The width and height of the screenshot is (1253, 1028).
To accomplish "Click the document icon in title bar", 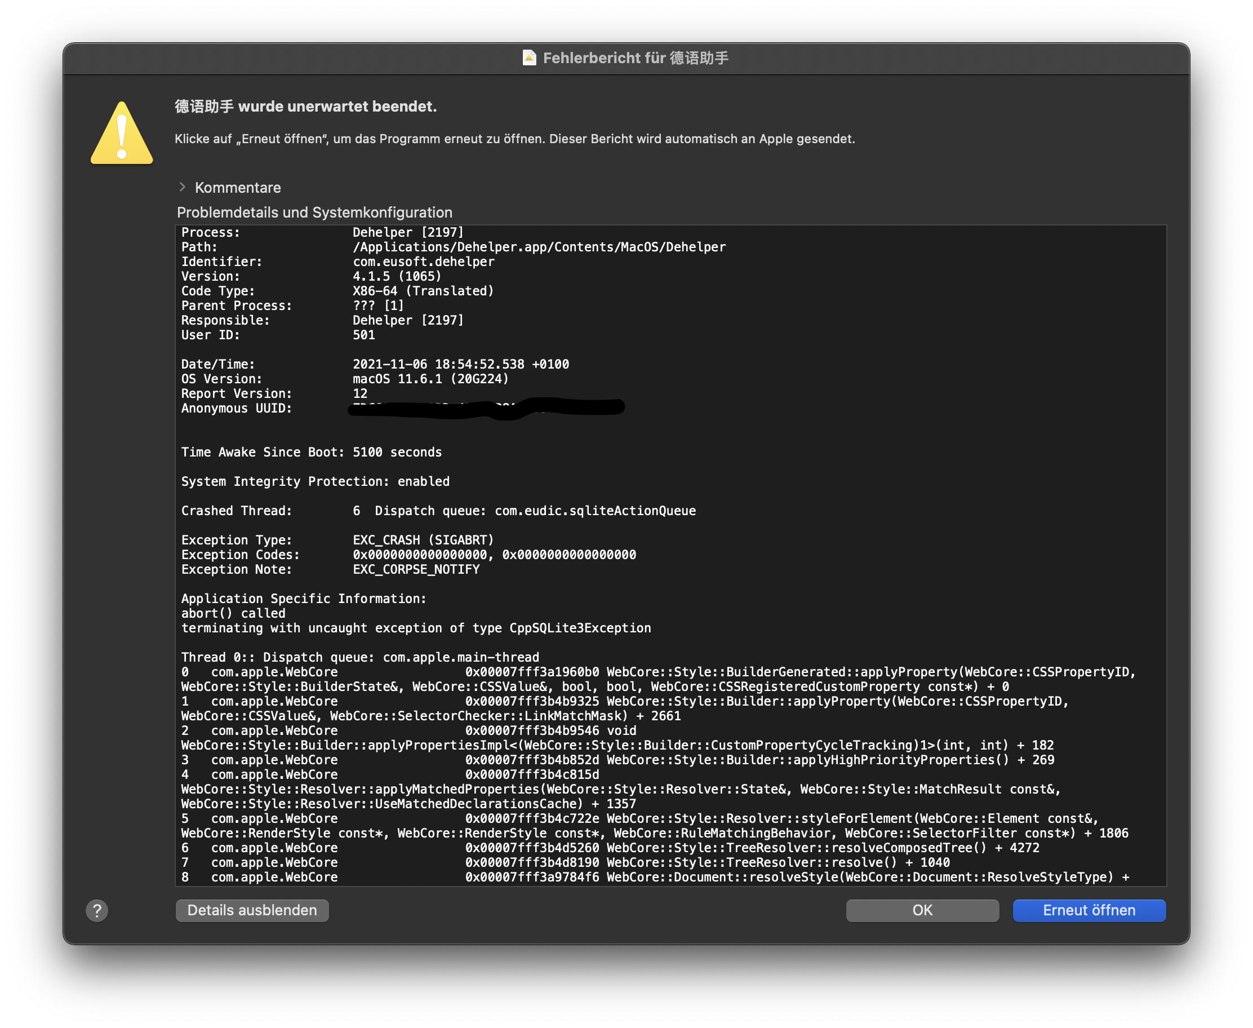I will pos(529,58).
